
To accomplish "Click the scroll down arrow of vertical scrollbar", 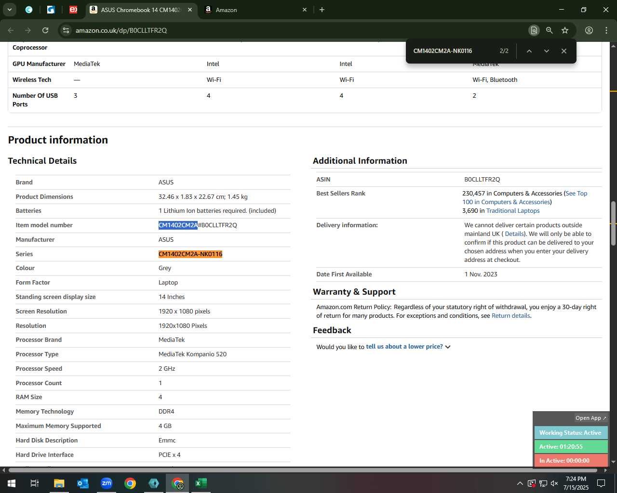I will pos(613,462).
